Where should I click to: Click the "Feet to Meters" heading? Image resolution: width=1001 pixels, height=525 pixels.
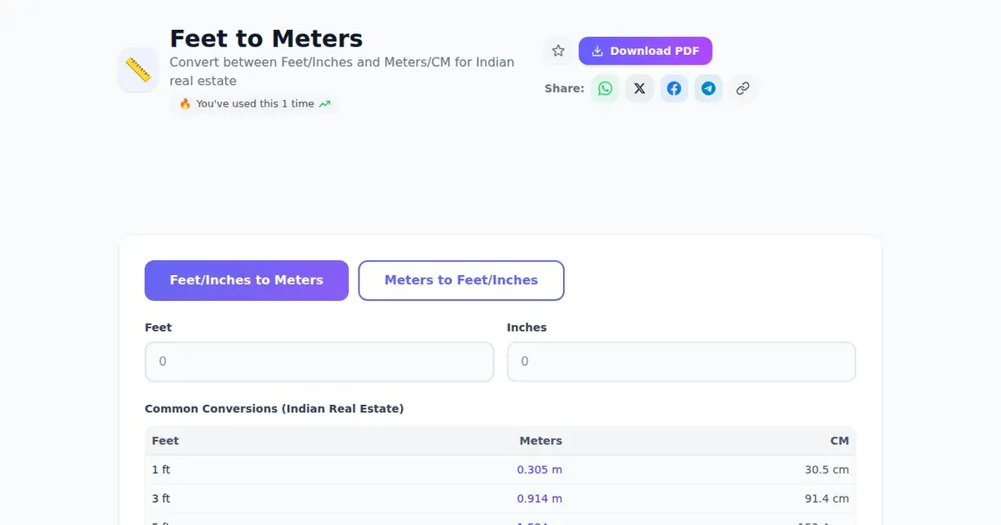point(266,38)
